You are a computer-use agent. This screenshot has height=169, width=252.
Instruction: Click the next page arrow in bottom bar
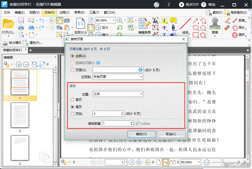[x=132, y=162]
